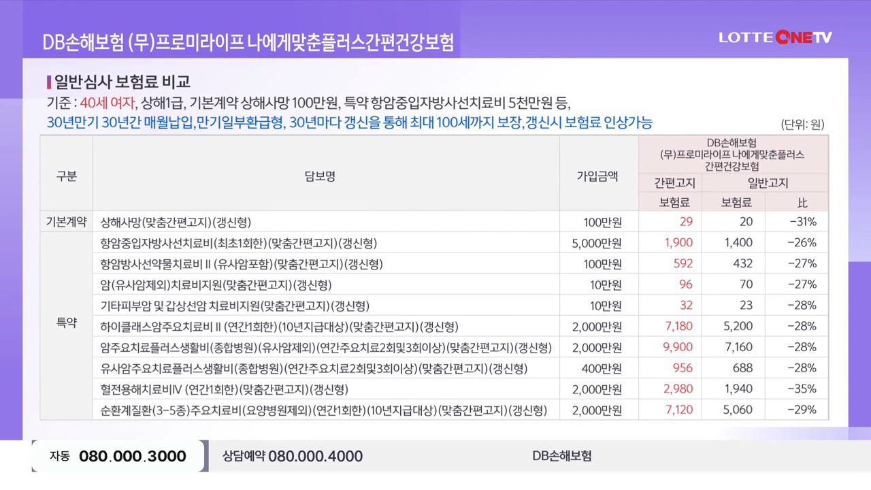Select the '유사암주요치료플러스생활비' coverage row name
The image size is (871, 490).
[314, 368]
